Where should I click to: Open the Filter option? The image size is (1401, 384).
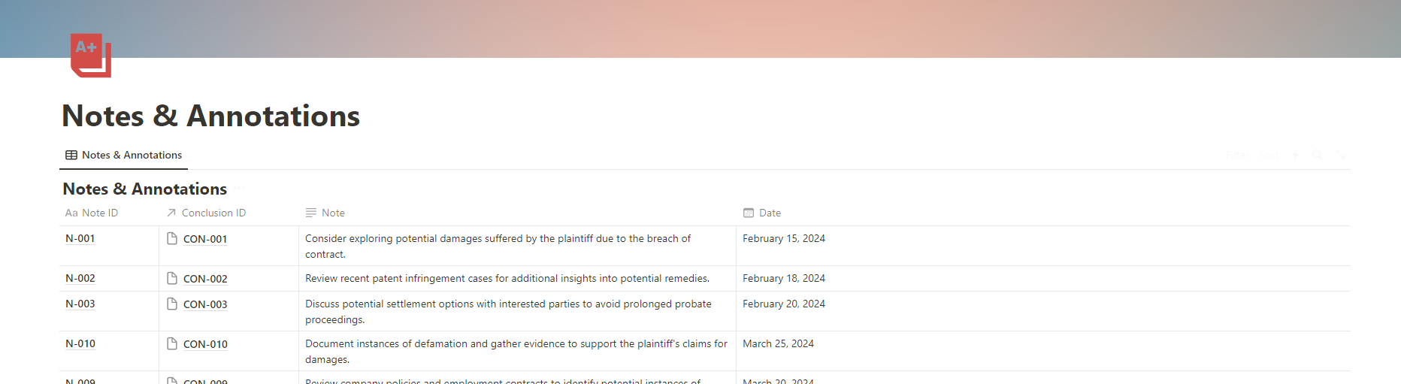[x=1238, y=155]
